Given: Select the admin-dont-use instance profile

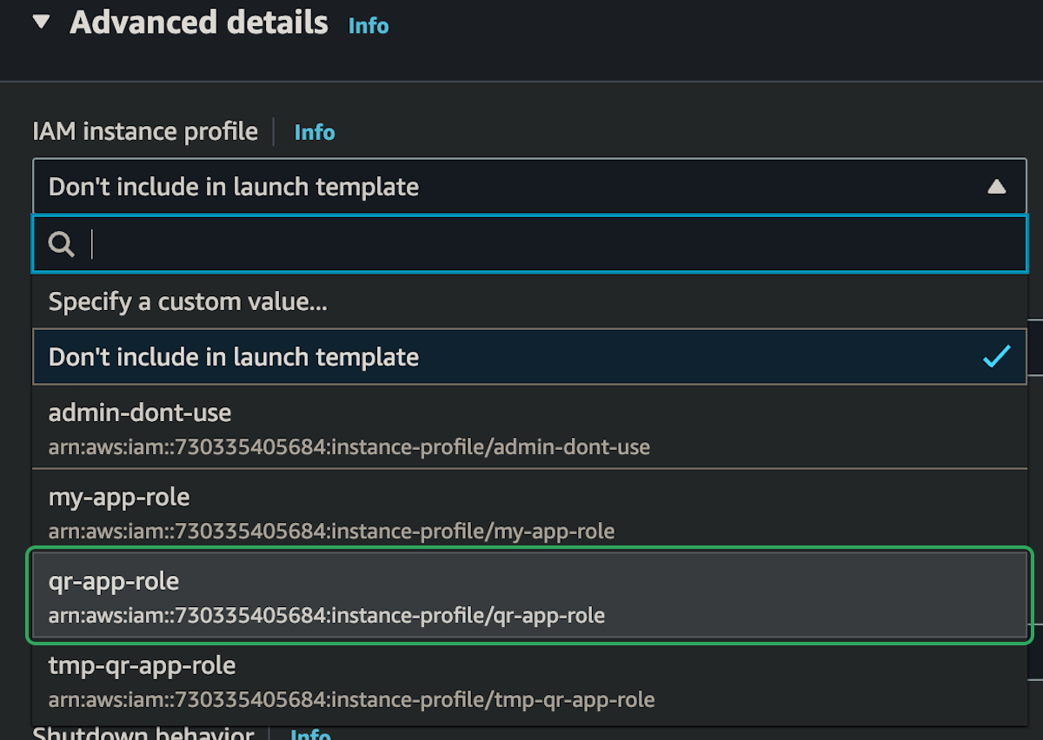Looking at the screenshot, I should coord(530,427).
